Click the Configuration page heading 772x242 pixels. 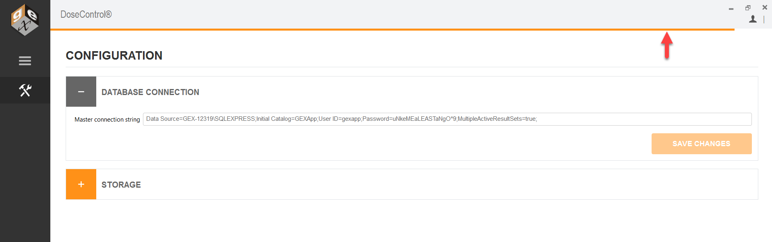[114, 56]
